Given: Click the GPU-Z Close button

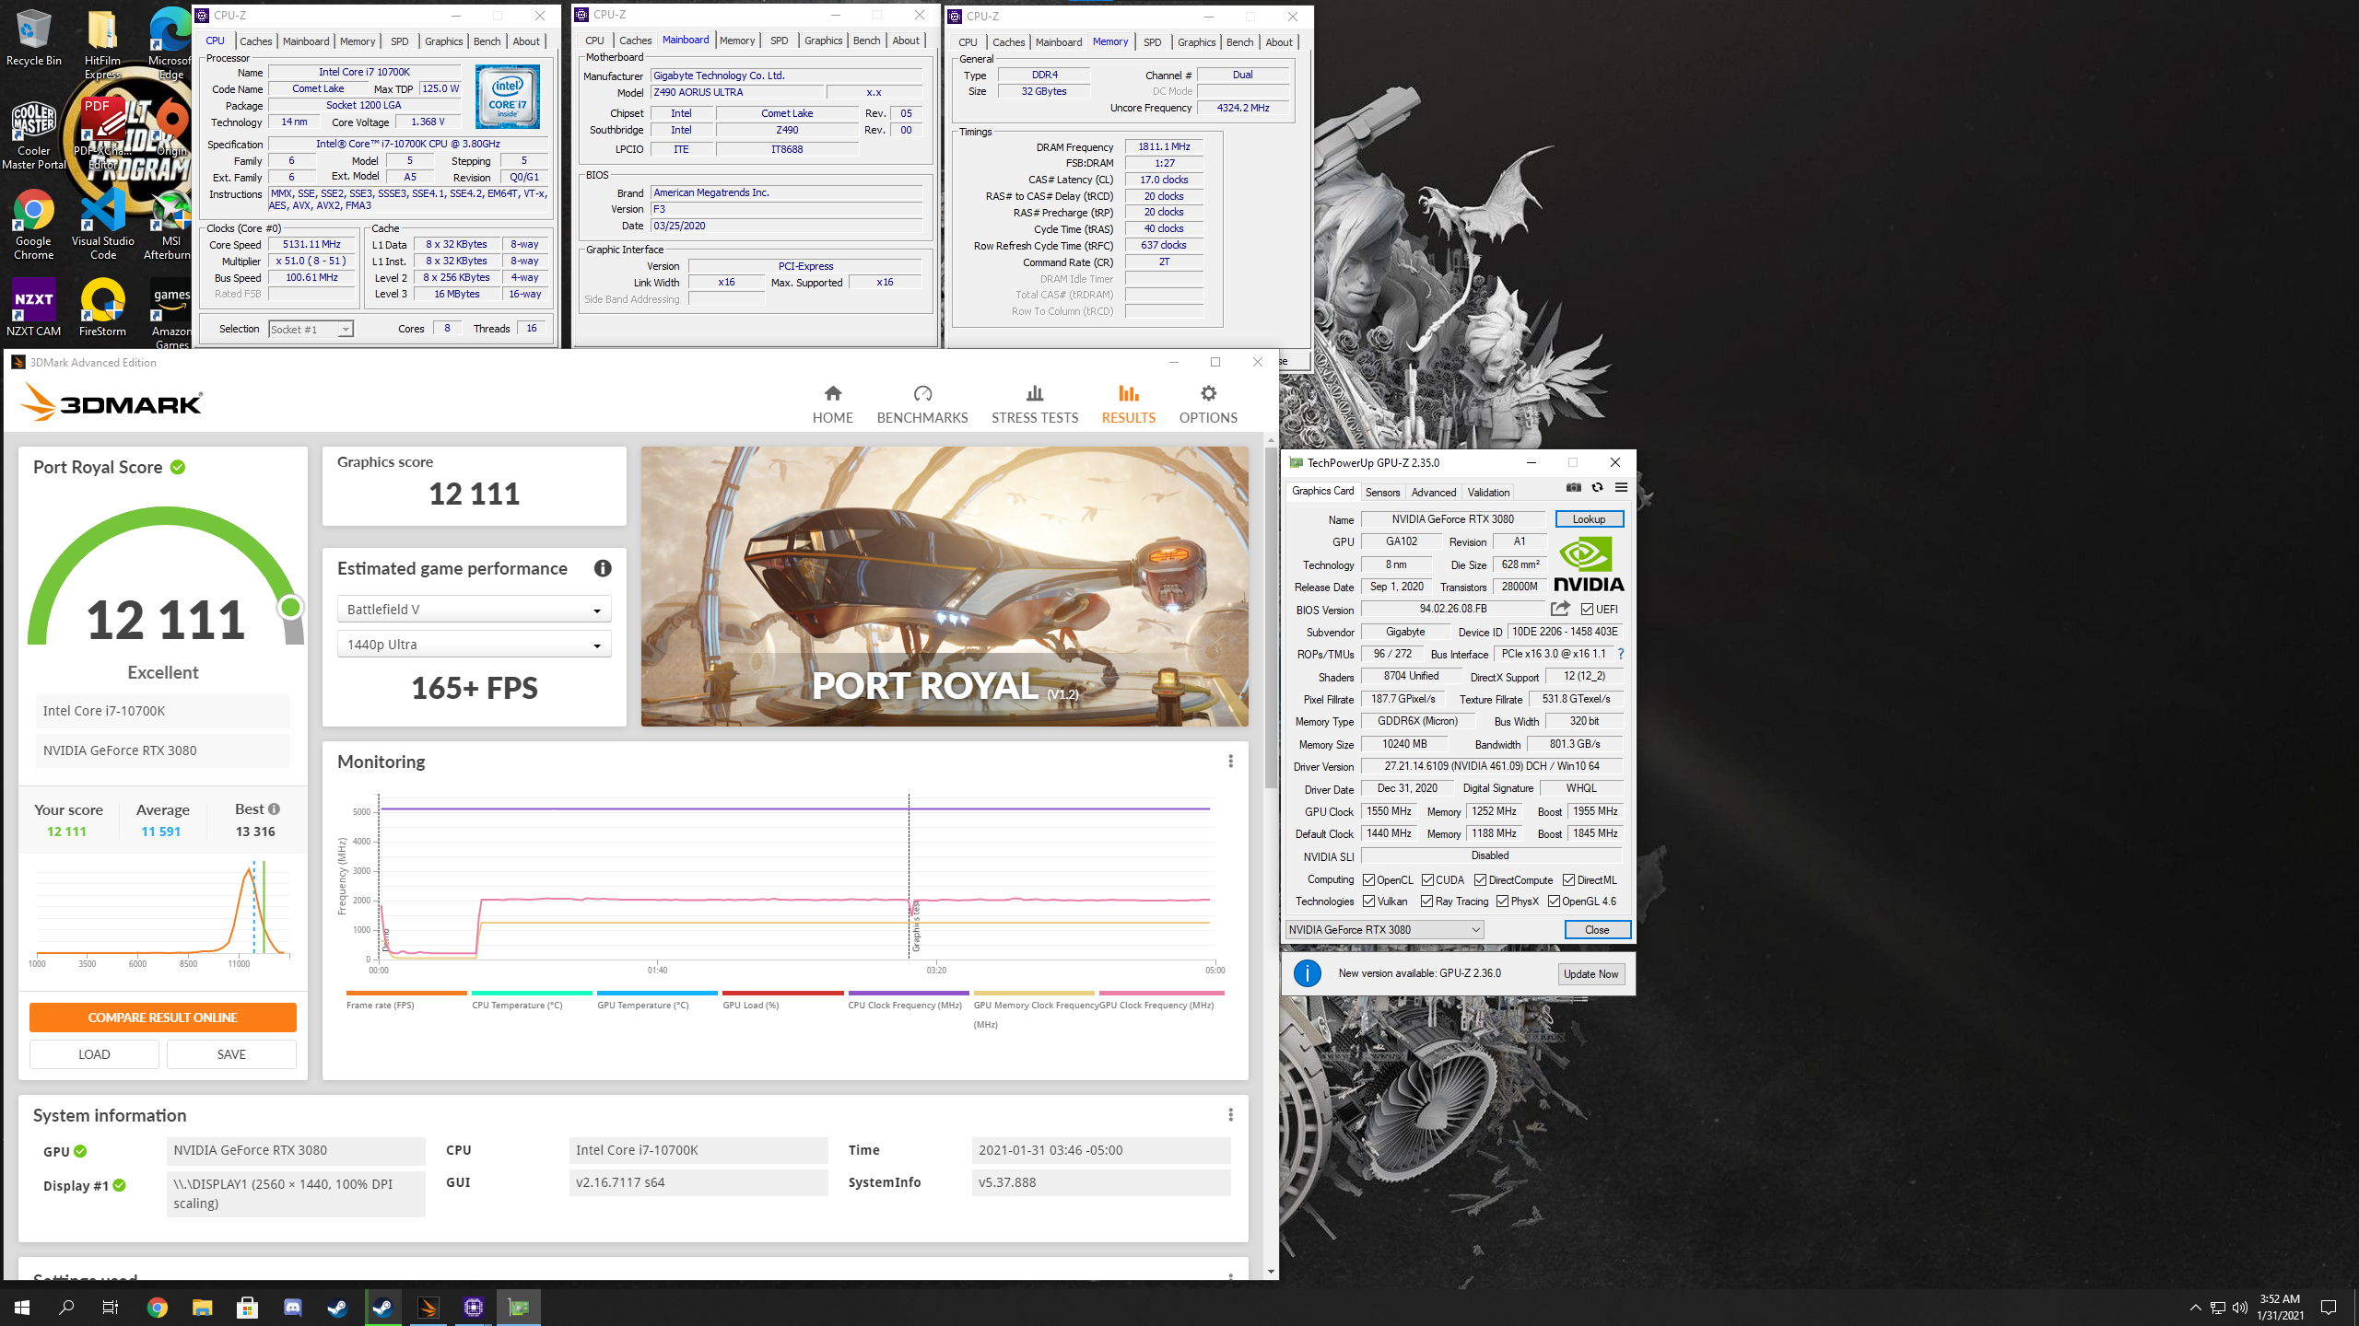Looking at the screenshot, I should pos(1597,929).
